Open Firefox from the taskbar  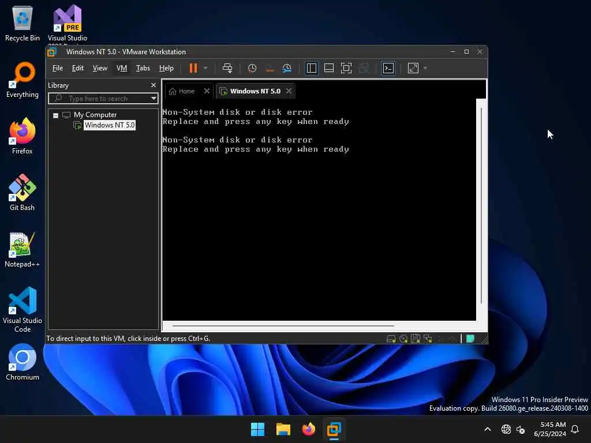(308, 429)
